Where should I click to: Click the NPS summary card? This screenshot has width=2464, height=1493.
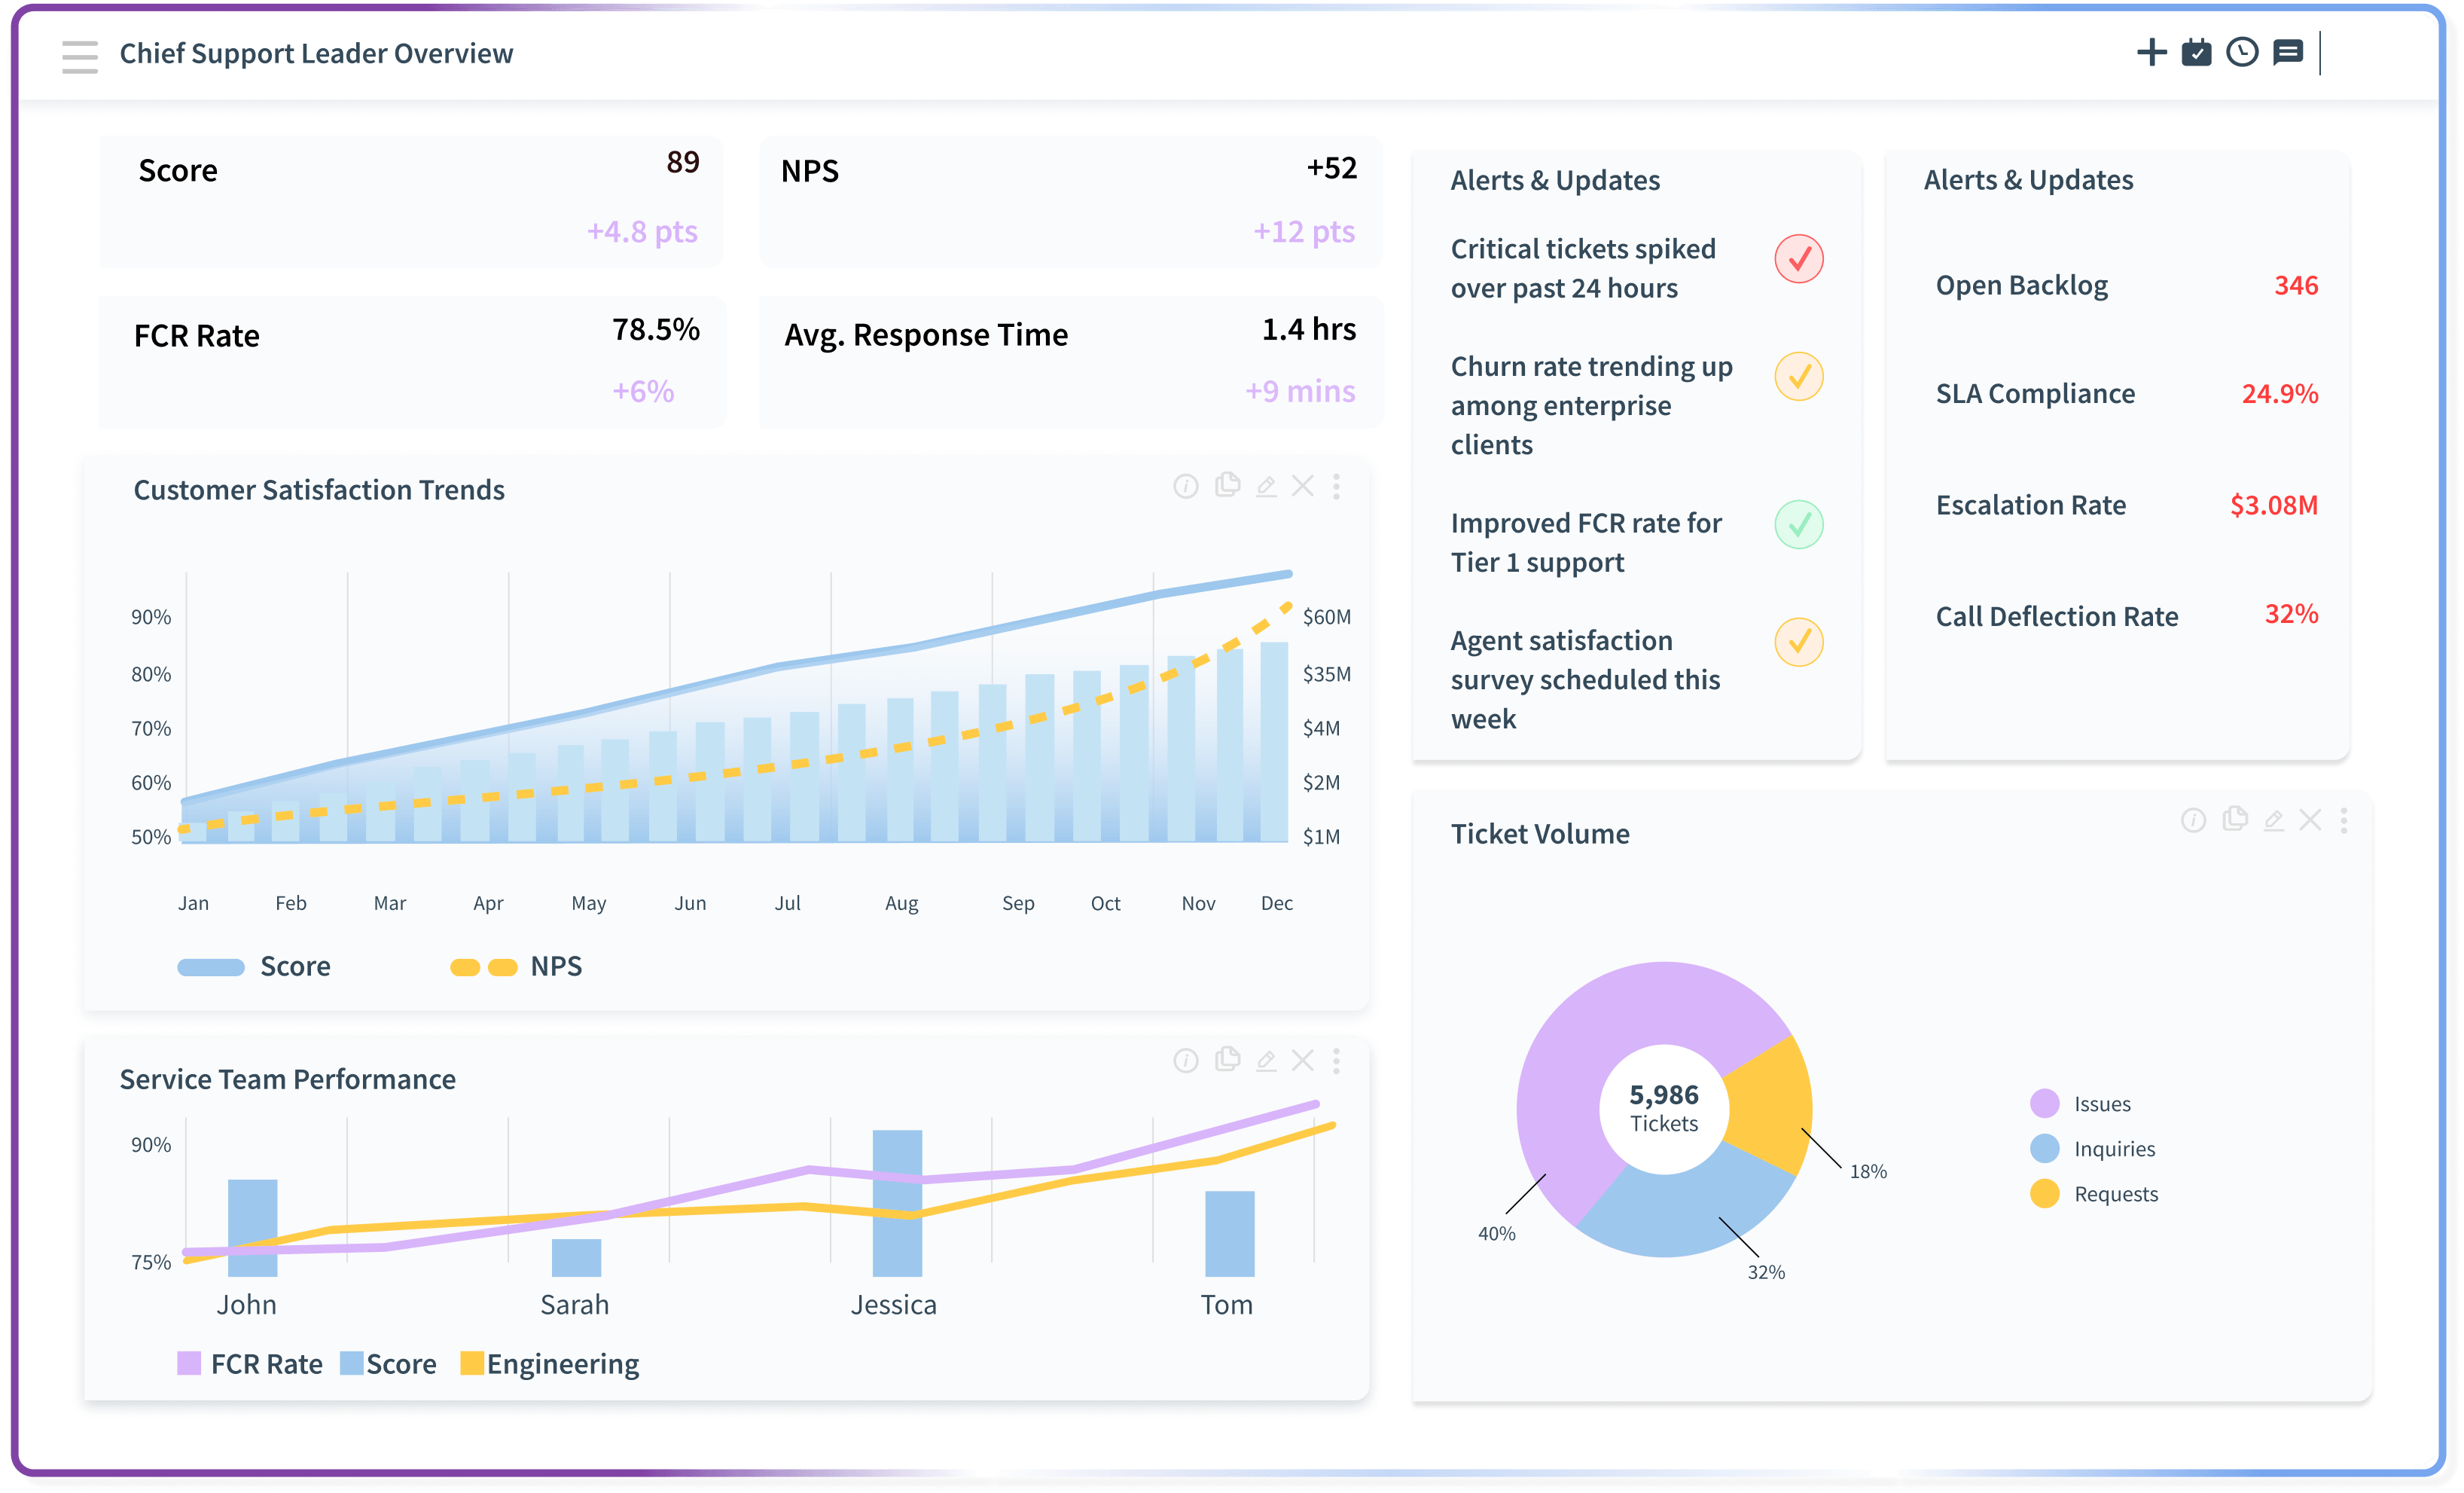(x=1069, y=201)
